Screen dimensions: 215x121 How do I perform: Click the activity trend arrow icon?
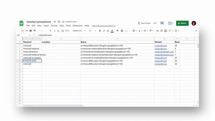click(155, 23)
